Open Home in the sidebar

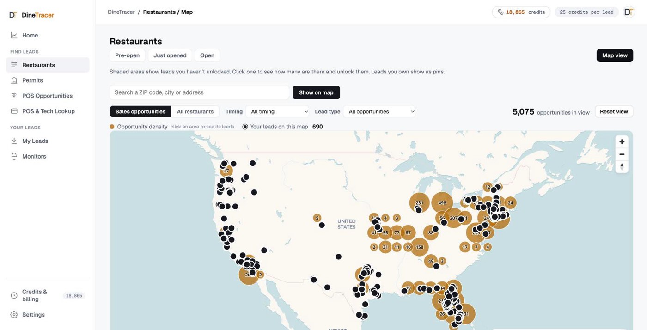(x=48, y=35)
